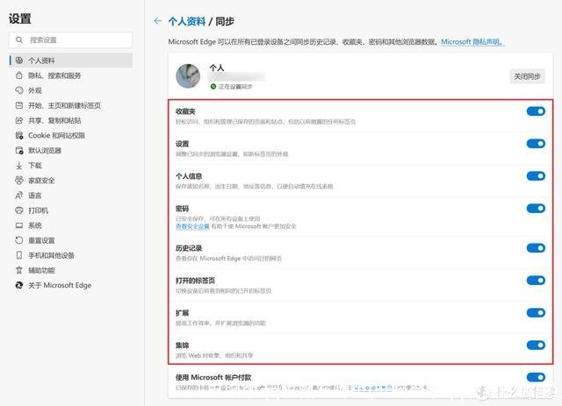Open 个人资料 in settings sidebar

point(71,61)
